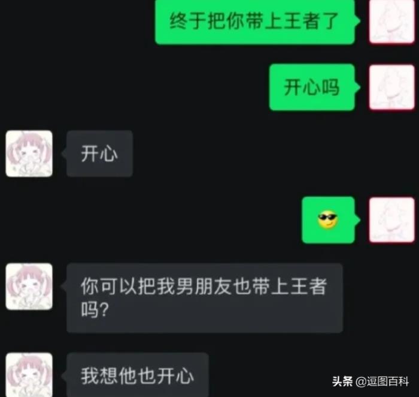
Task: Select the green emoji message bubble
Action: pyautogui.click(x=329, y=219)
